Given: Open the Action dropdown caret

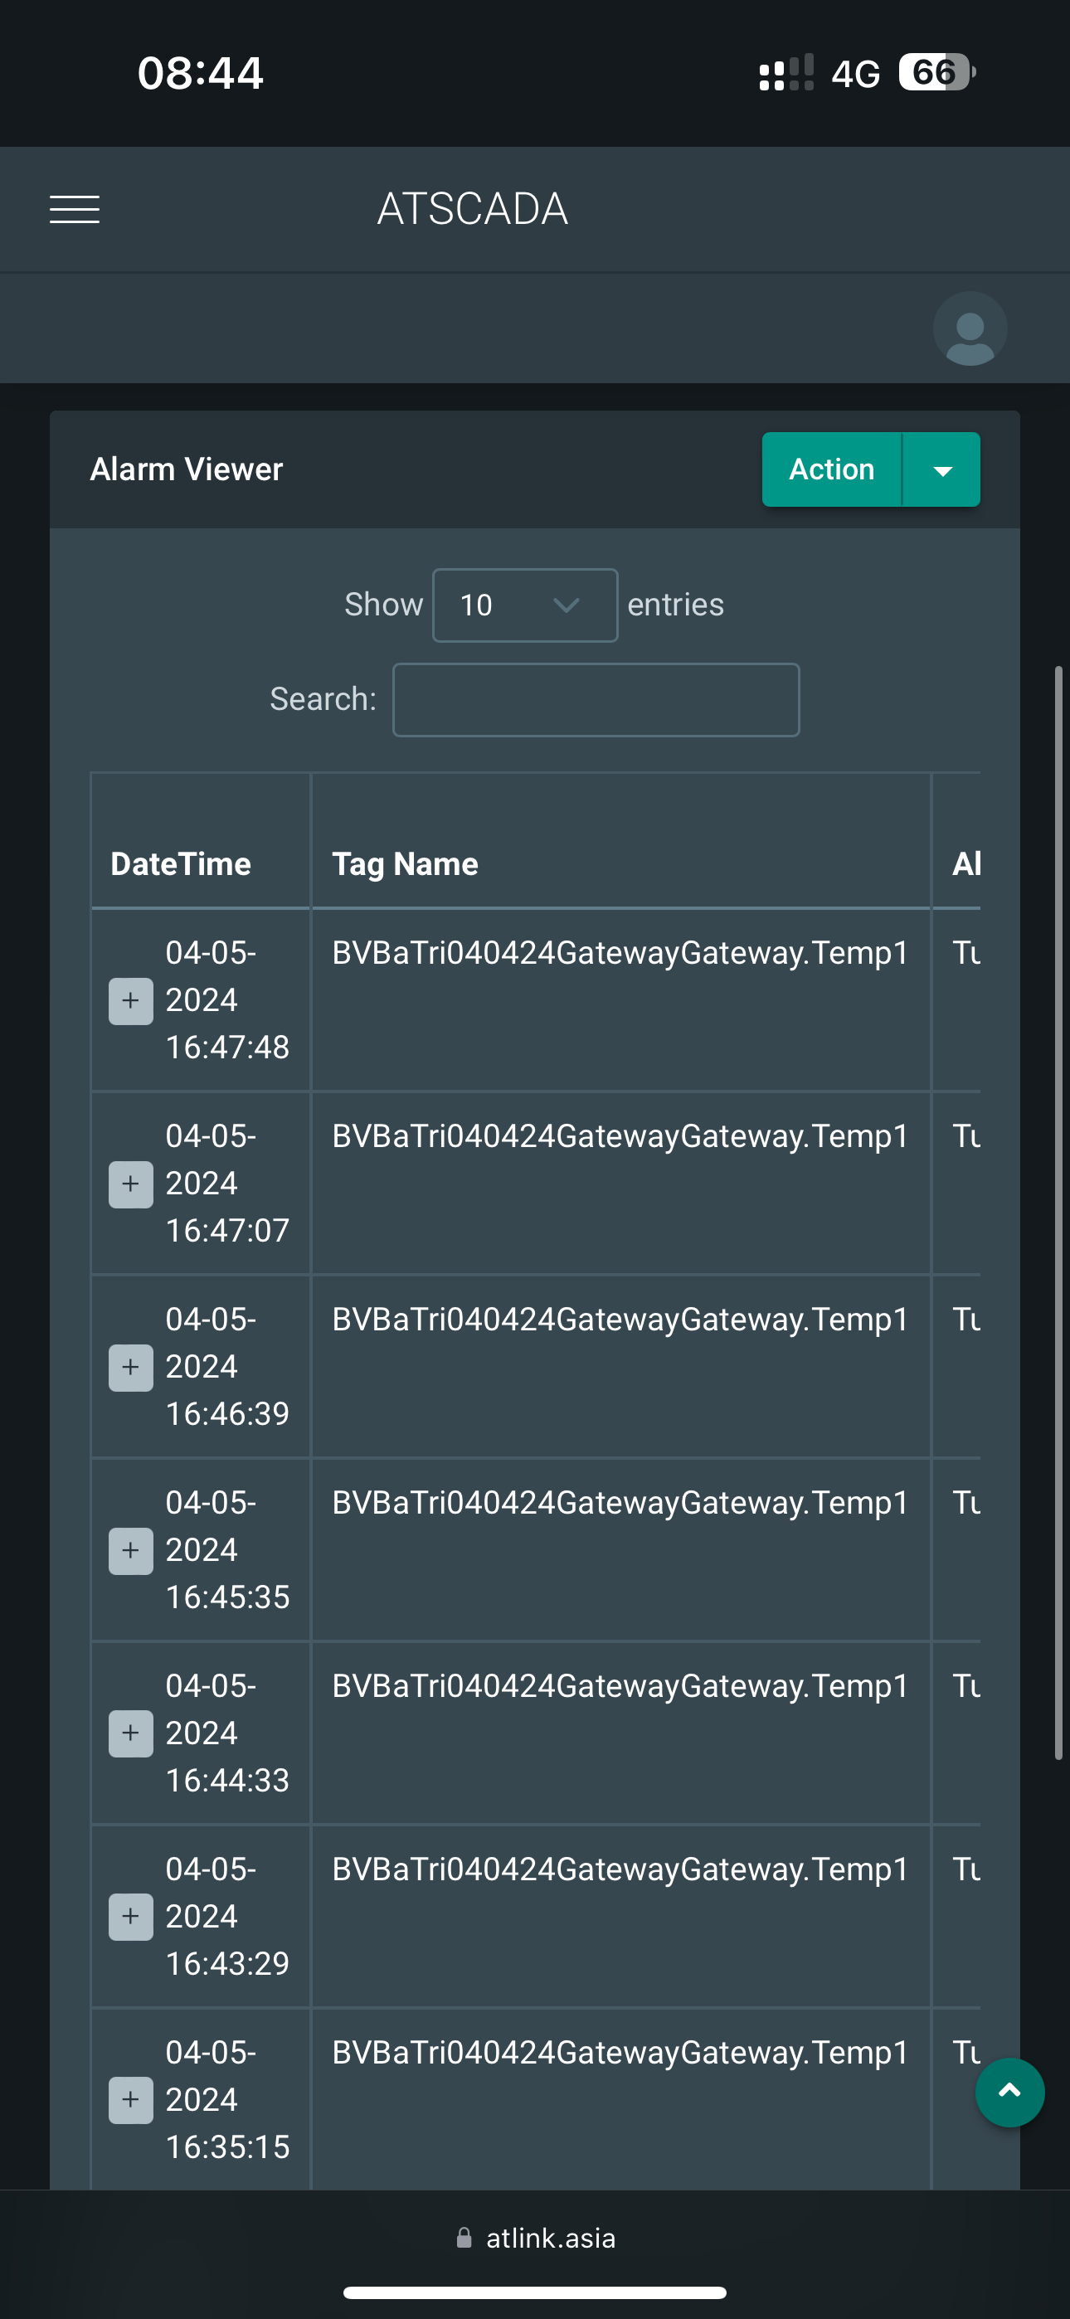Looking at the screenshot, I should [x=942, y=470].
